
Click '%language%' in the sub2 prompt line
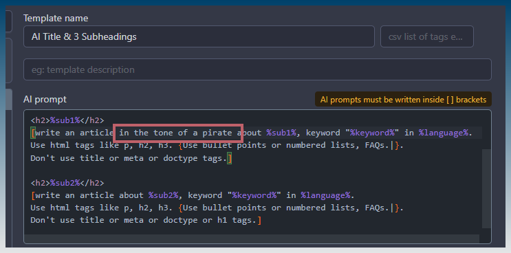(x=325, y=195)
